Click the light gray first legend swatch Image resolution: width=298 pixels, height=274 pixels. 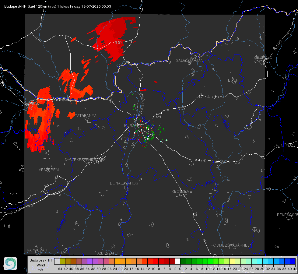click(57, 261)
